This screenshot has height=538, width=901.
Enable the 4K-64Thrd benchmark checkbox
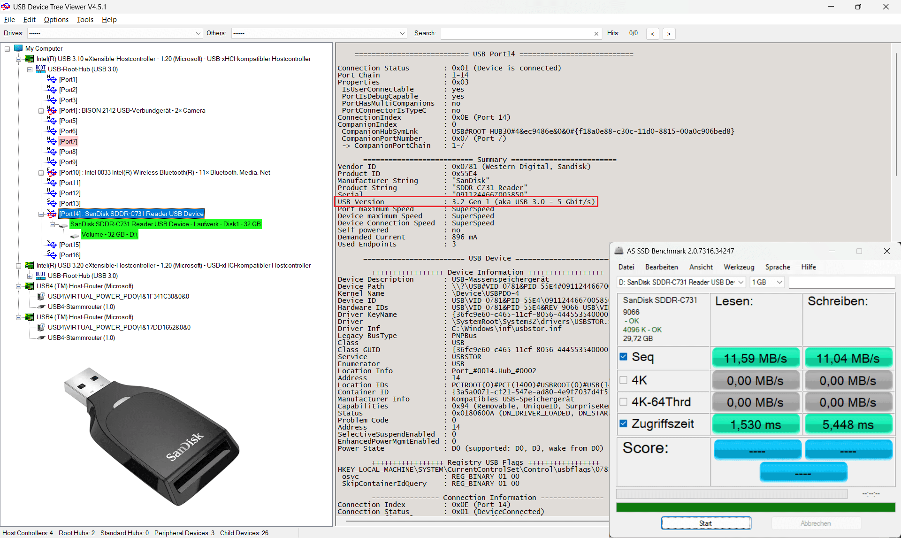pyautogui.click(x=623, y=402)
